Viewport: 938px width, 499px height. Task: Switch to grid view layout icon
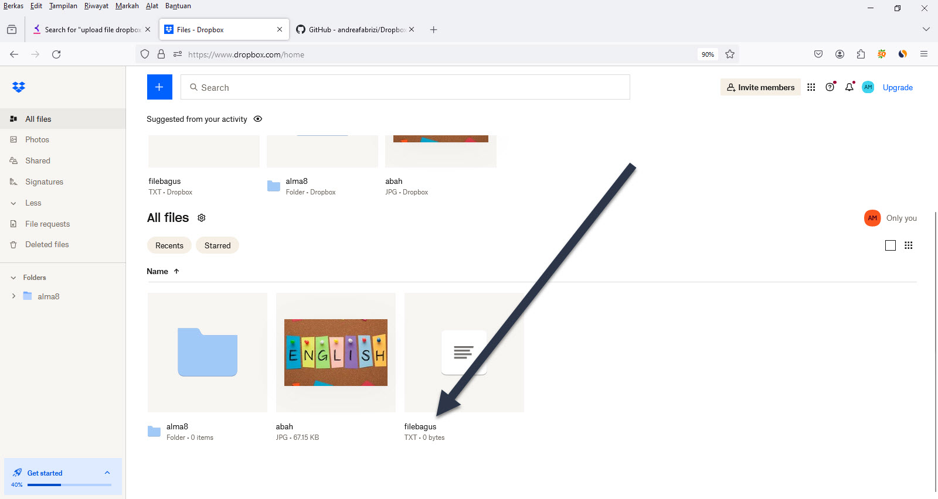tap(908, 245)
